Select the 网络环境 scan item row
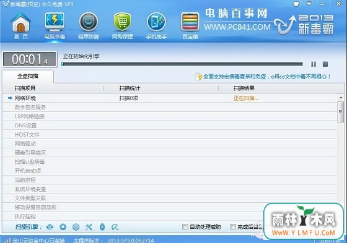Image resolution: width=347 pixels, height=243 pixels. click(170, 98)
